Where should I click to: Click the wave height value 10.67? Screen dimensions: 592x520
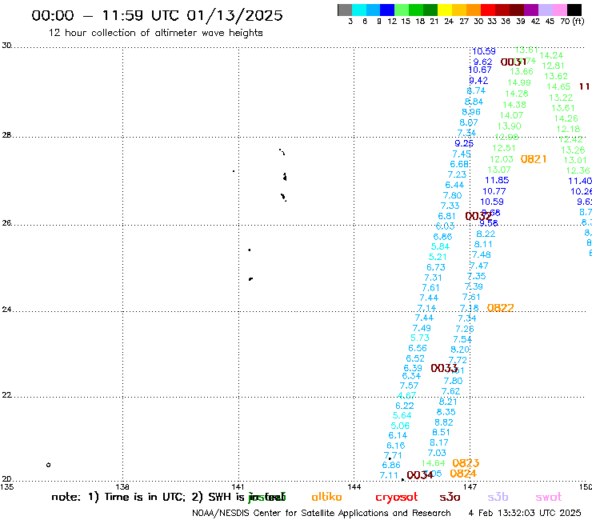[480, 70]
